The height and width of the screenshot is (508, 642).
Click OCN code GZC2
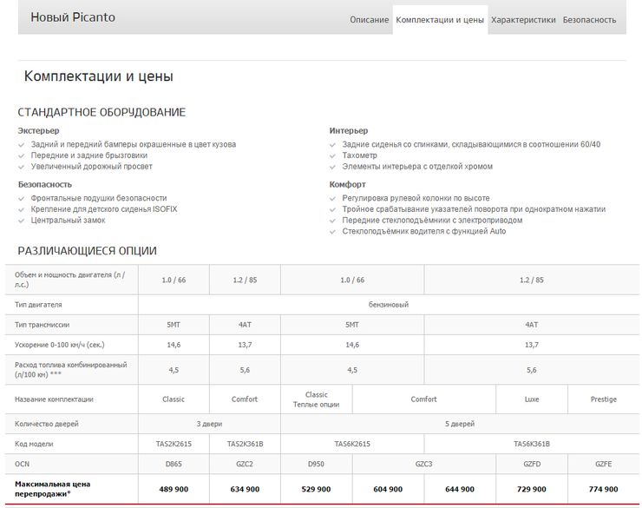pyautogui.click(x=245, y=465)
